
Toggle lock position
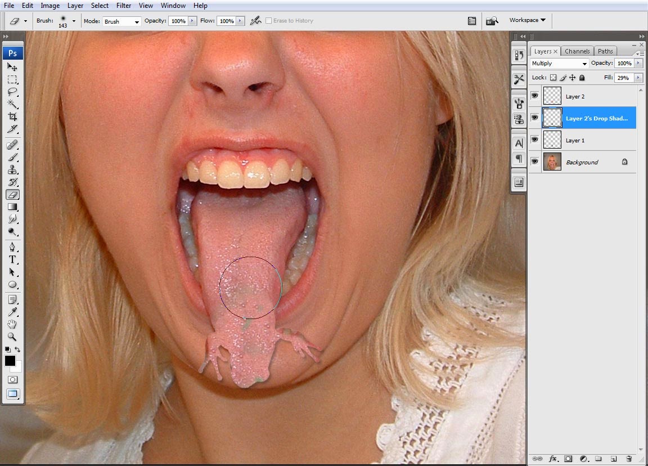[x=573, y=77]
